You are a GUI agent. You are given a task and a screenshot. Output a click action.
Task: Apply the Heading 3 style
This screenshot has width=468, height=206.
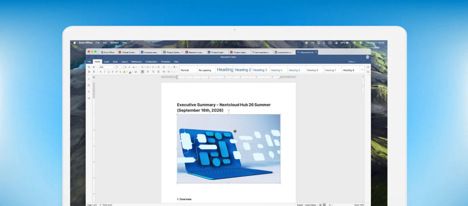coord(260,70)
